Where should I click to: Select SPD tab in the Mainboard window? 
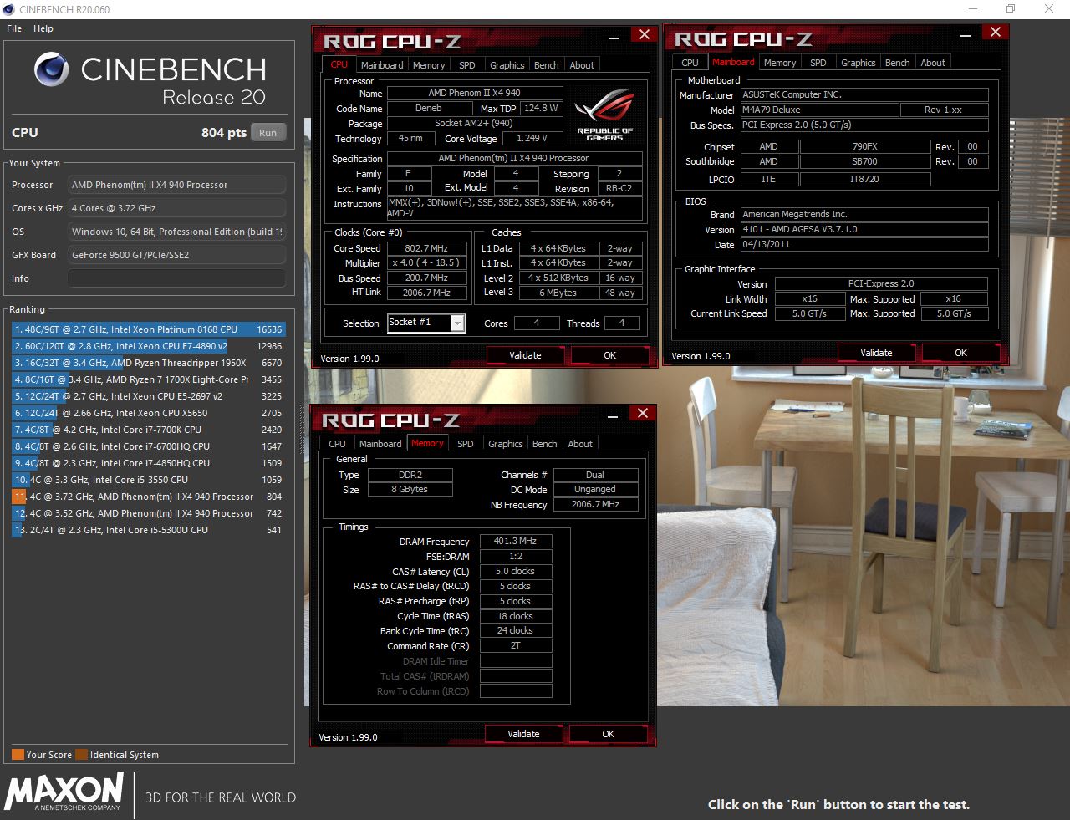(818, 63)
